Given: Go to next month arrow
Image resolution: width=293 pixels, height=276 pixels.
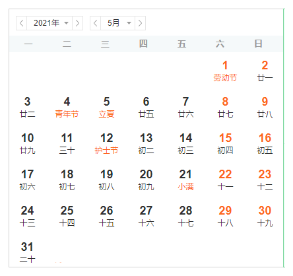Looking at the screenshot, I should (x=140, y=23).
